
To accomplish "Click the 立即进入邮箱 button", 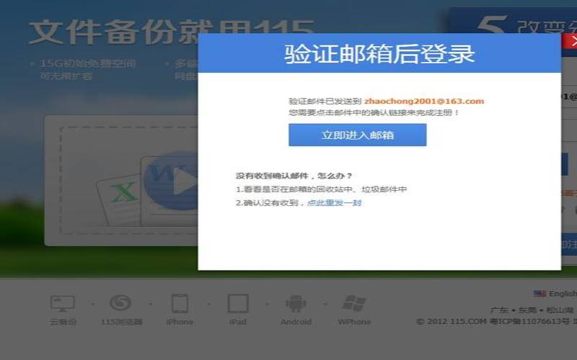I will (357, 135).
